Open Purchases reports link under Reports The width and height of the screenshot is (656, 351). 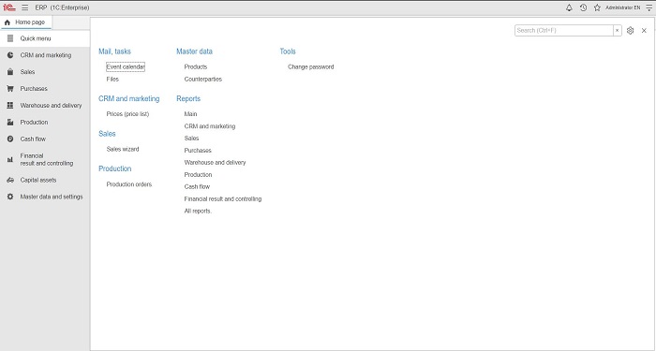(198, 151)
